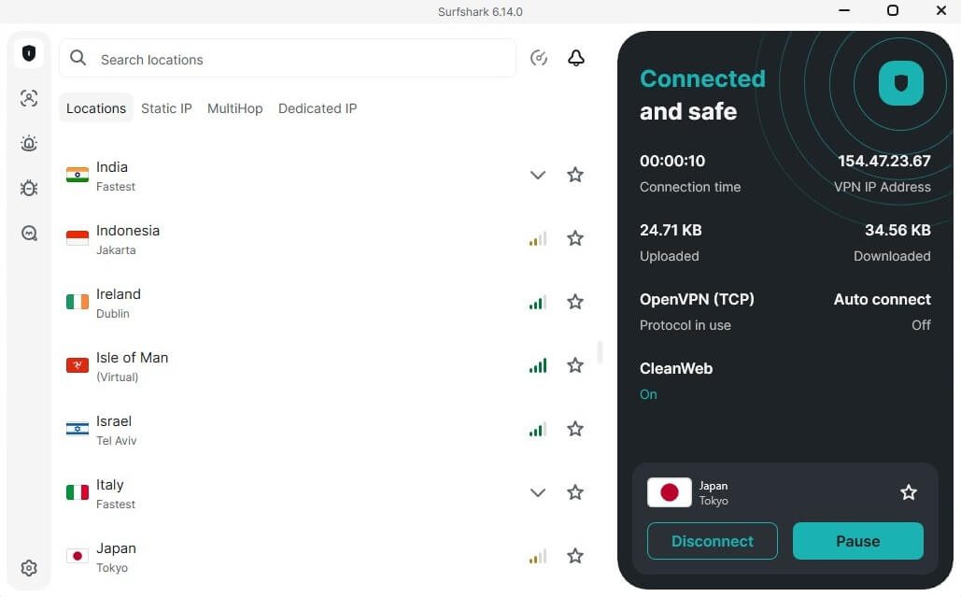
Task: Click the Search locations input field
Action: coord(288,59)
